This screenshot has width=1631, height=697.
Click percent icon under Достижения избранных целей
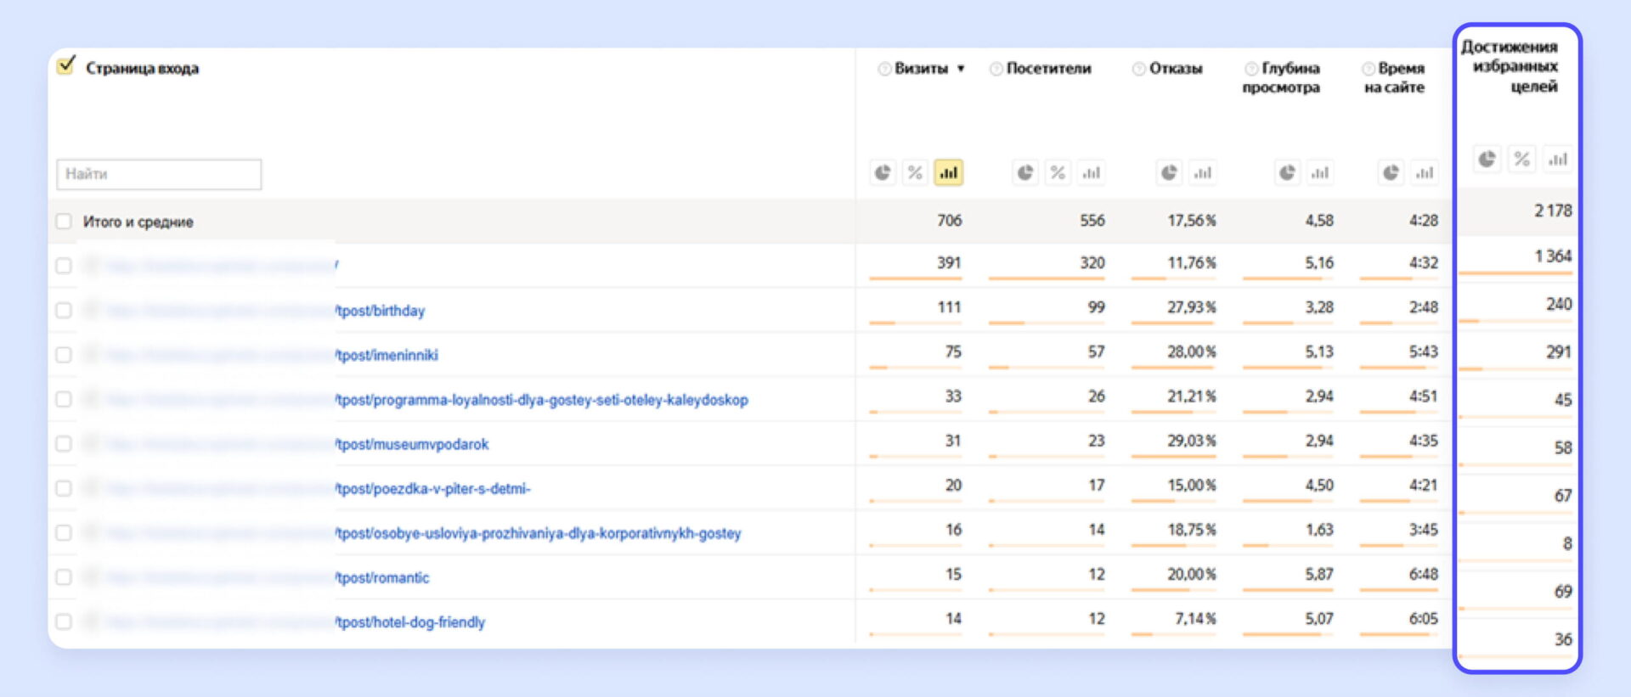pos(1521,159)
